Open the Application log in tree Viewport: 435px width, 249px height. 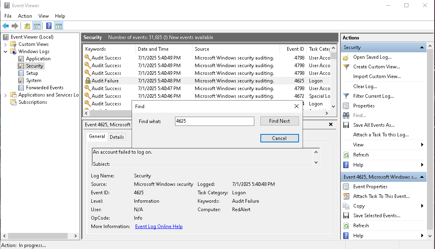pyautogui.click(x=38, y=59)
